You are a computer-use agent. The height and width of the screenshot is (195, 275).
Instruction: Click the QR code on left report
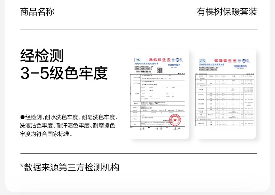(159, 70)
